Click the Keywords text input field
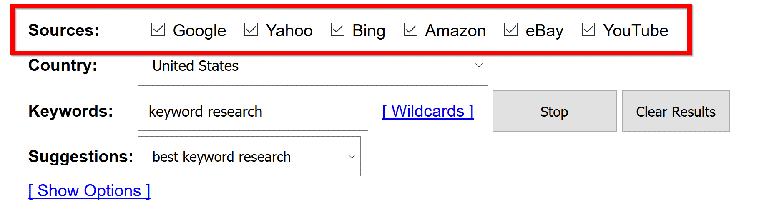The image size is (759, 220). (x=253, y=111)
